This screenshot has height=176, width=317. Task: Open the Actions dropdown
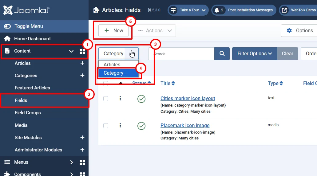[155, 30]
